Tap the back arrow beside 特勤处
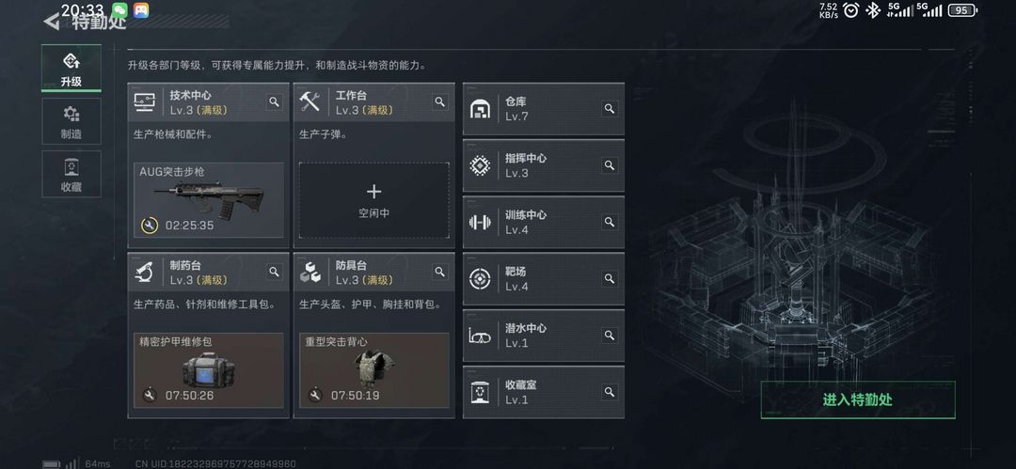Screen dimensions: 1016x469 (51, 22)
